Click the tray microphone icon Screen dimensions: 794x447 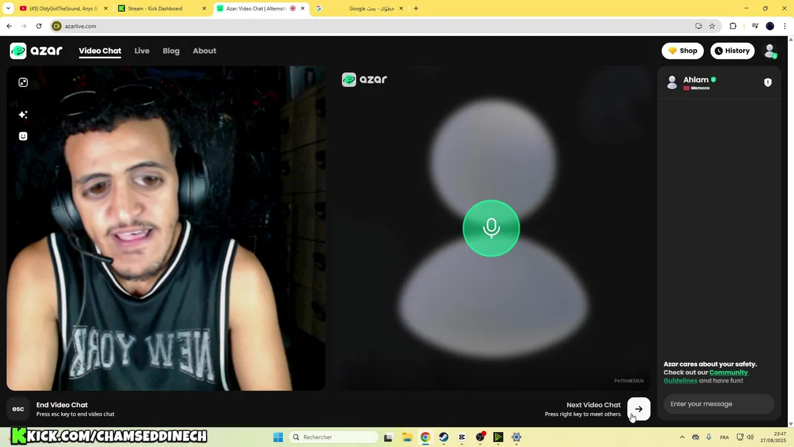coord(709,437)
